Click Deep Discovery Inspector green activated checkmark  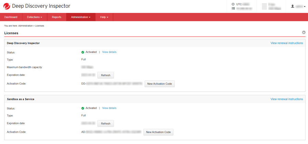(83, 52)
